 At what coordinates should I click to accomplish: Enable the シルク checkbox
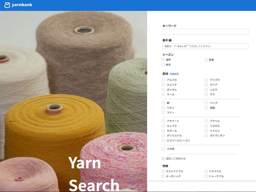click(x=206, y=90)
